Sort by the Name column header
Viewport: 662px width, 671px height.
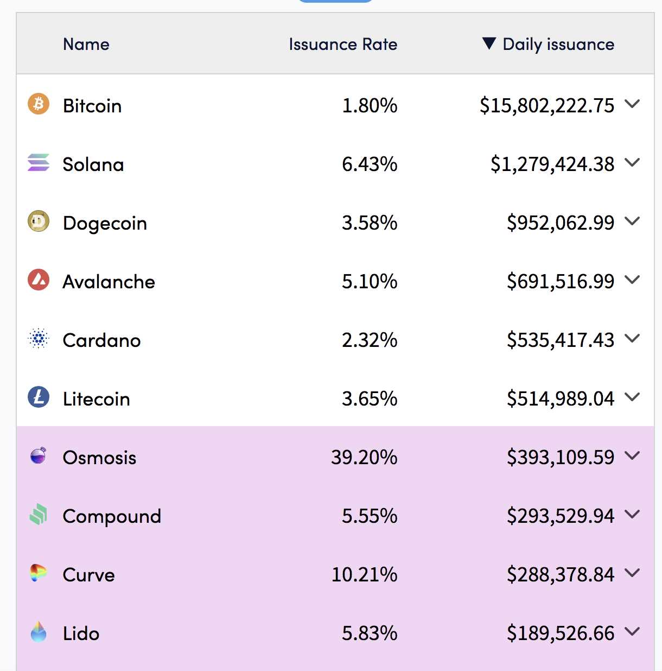tap(86, 44)
